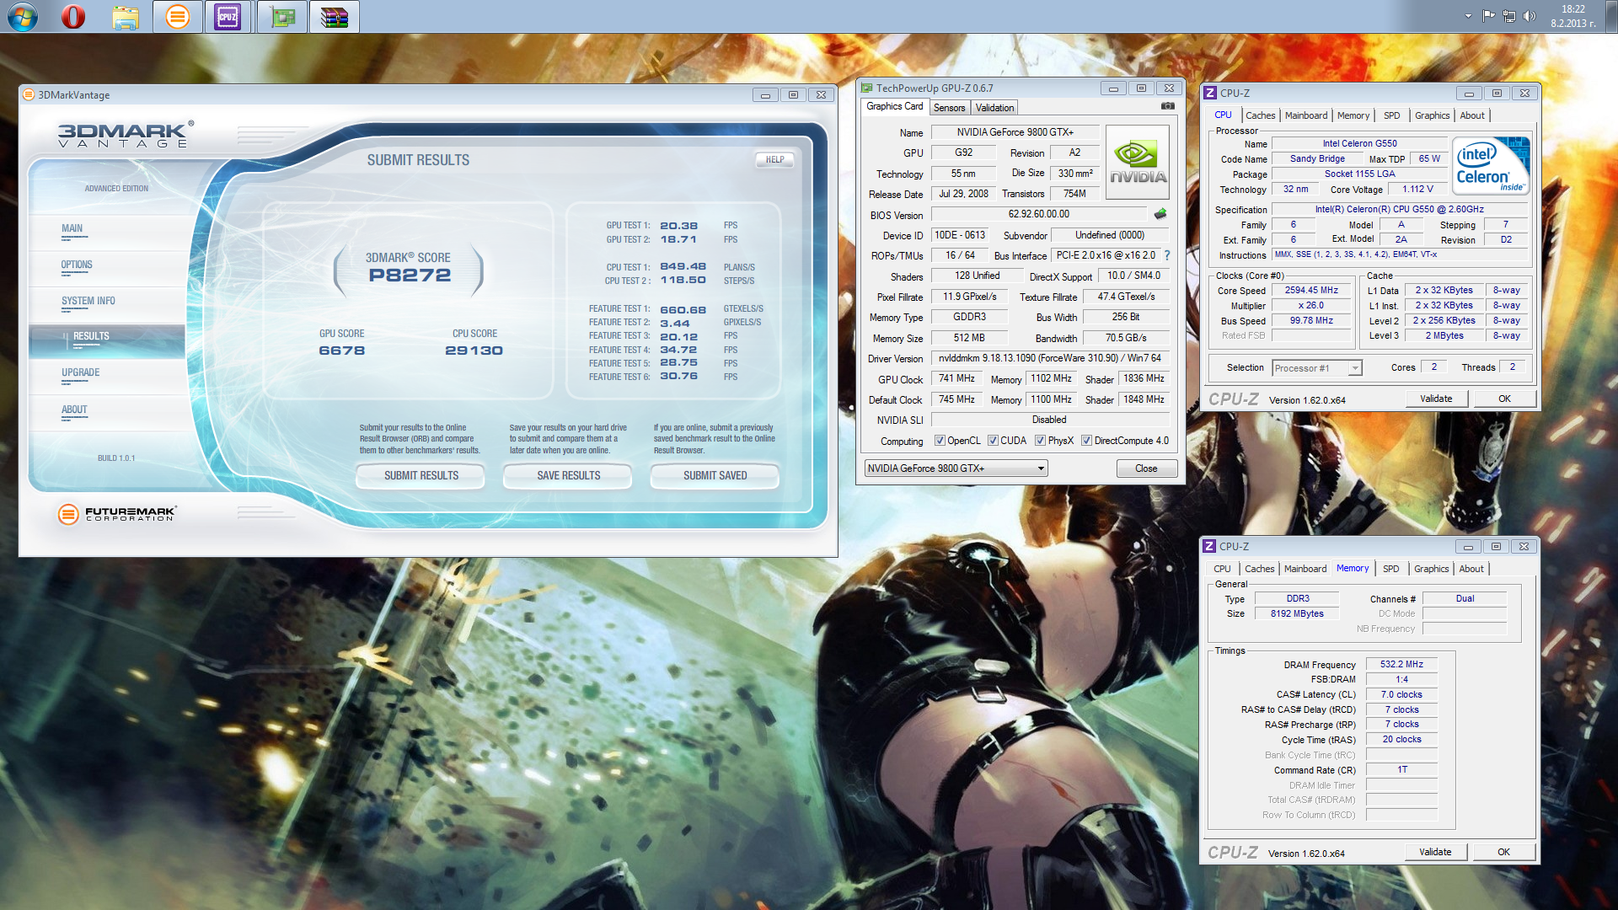Select SYSTEM INFO in 3DMark sidebar
Viewport: 1618px width, 910px height.
pos(88,302)
